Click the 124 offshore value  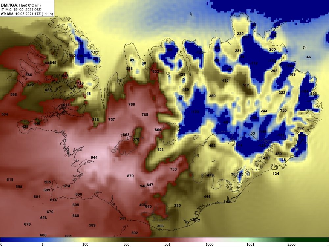coord(276,174)
